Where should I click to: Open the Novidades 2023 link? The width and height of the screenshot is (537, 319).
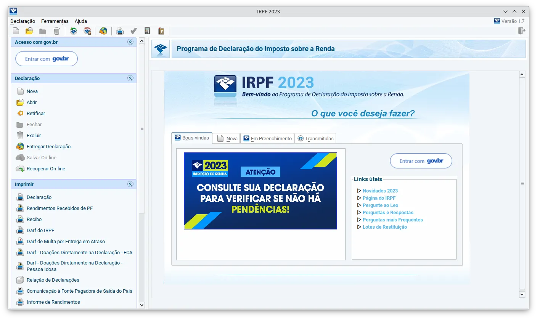click(x=380, y=191)
